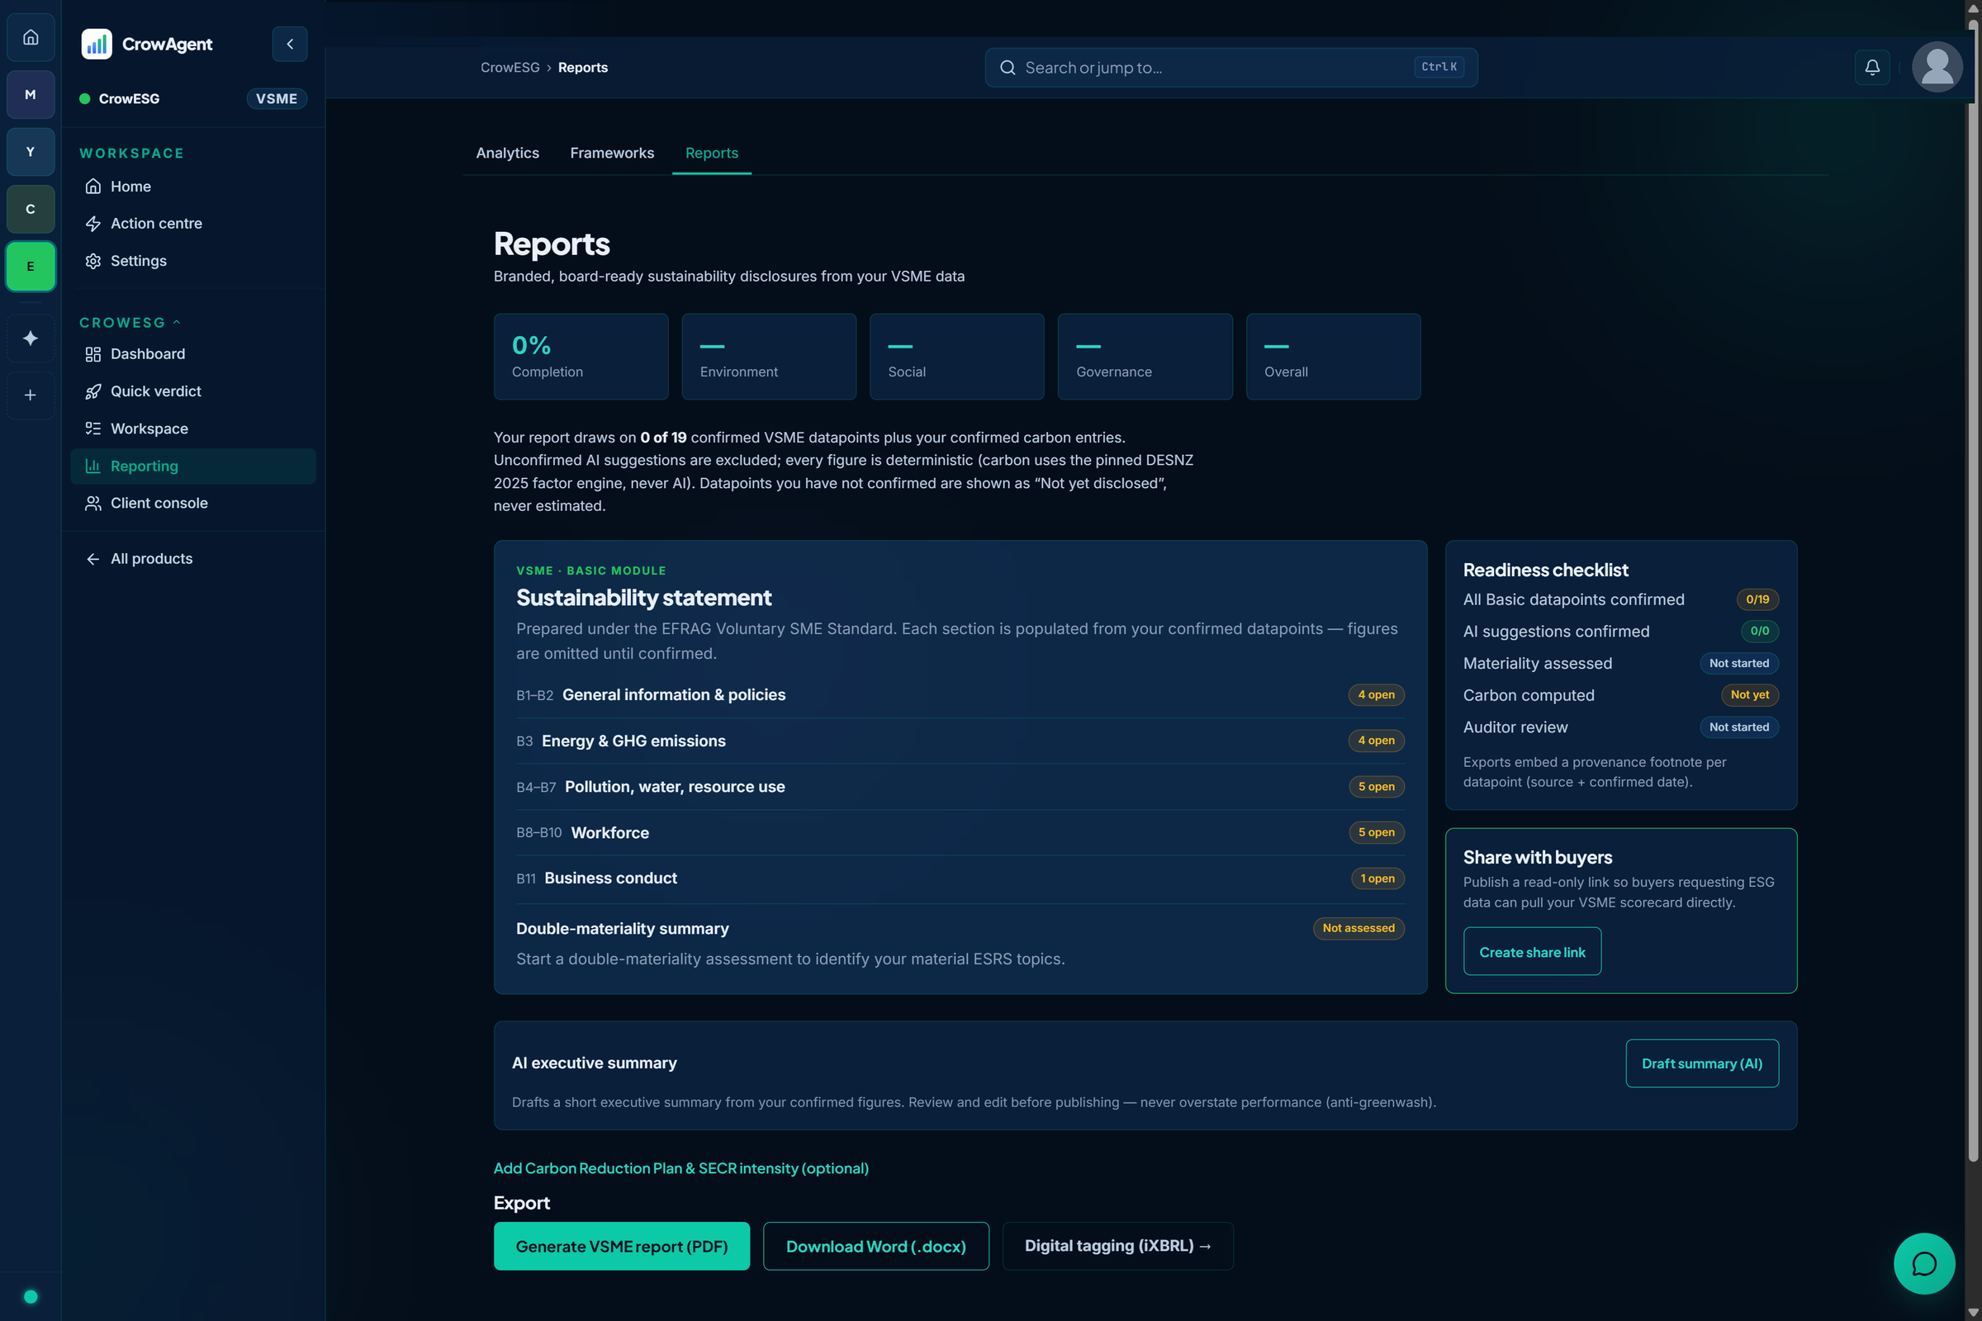Open the chat support bubble
Viewport: 1982px width, 1321px height.
(1924, 1263)
